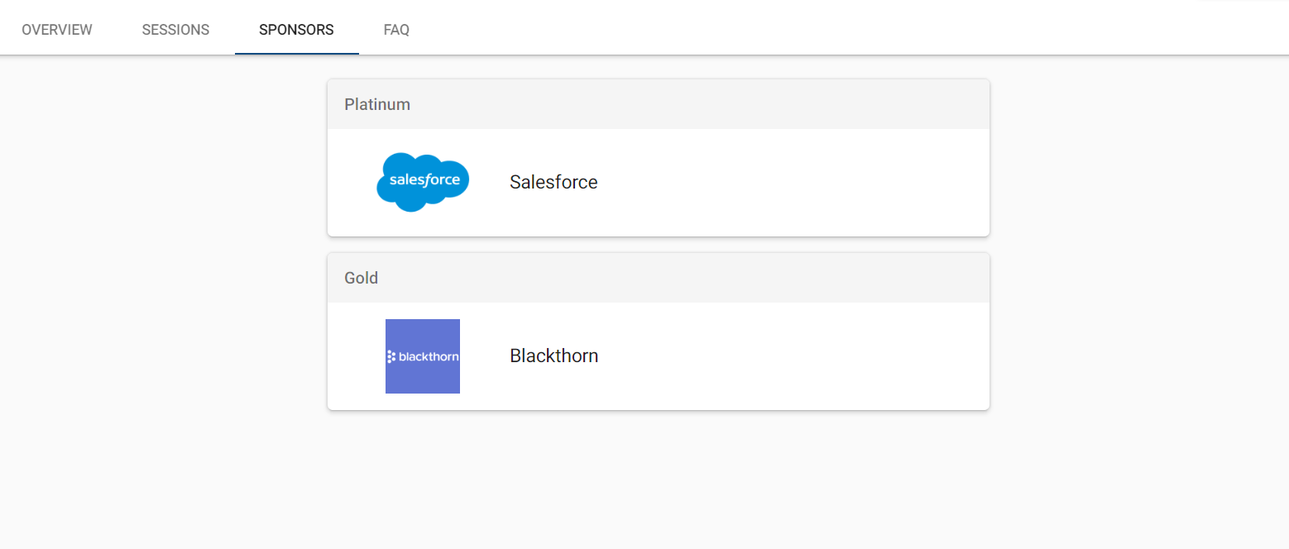This screenshot has width=1289, height=549.
Task: Click the Gold section header
Action: [659, 278]
